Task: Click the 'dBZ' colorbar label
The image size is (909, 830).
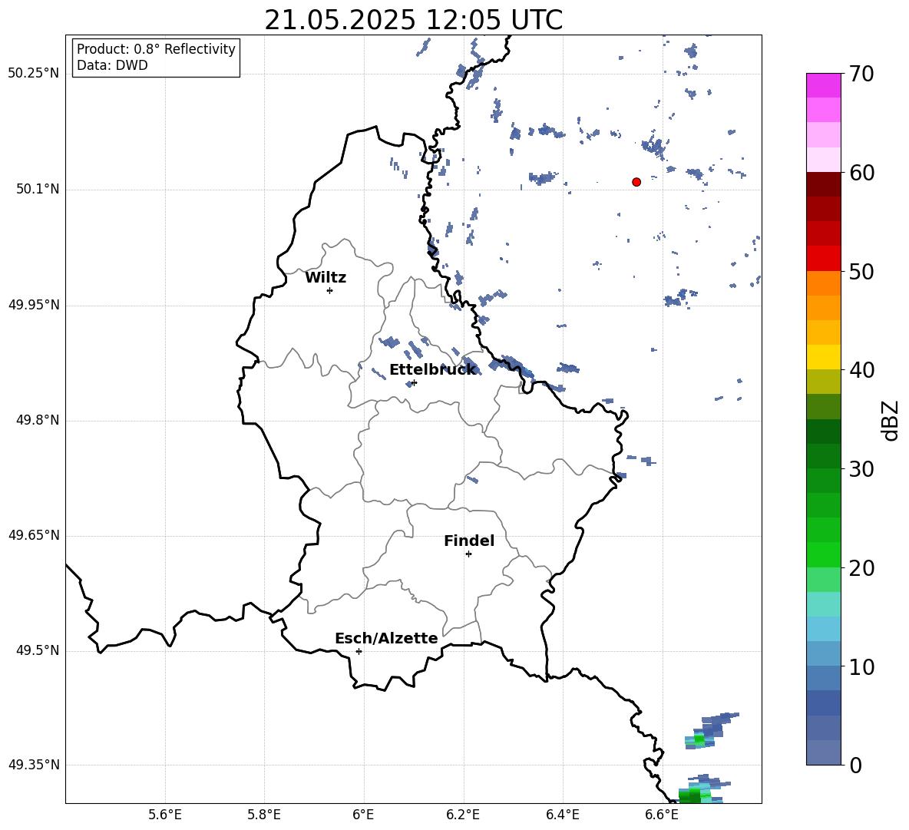Action: (889, 420)
